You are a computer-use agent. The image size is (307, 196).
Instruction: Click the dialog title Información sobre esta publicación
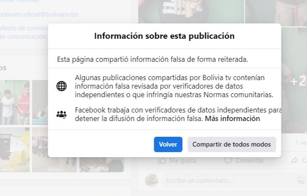164,36
